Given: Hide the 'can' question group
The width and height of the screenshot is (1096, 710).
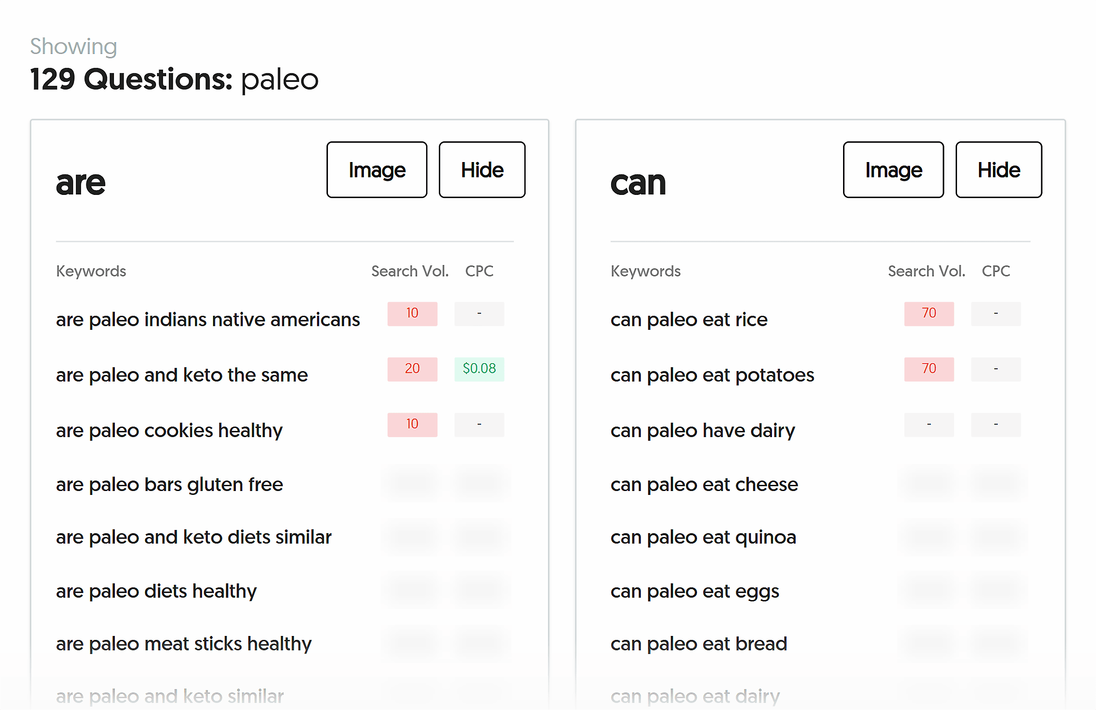Looking at the screenshot, I should 998,170.
